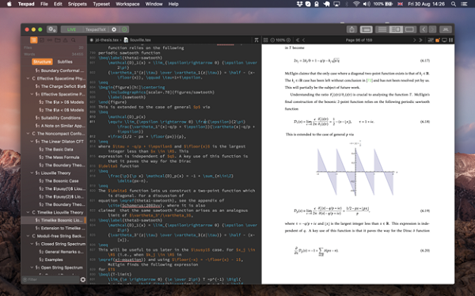This screenshot has width=475, height=296.
Task: Jump to last PDF page double arrow
Action: click(x=420, y=40)
